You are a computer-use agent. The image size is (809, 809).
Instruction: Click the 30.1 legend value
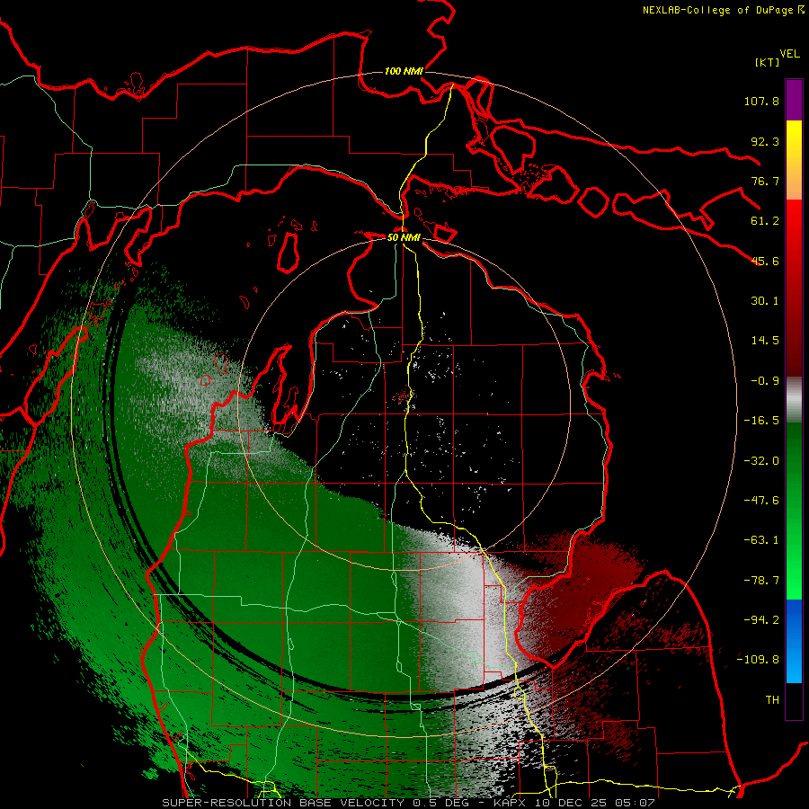pos(765,301)
